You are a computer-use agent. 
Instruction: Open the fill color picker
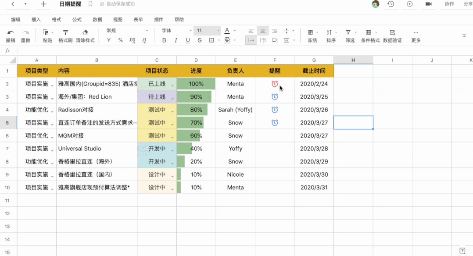click(x=228, y=40)
